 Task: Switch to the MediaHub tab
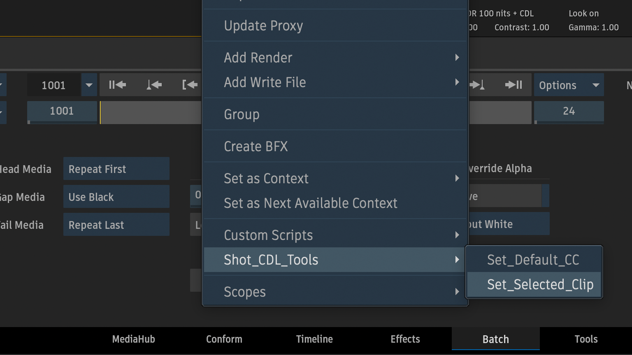[x=134, y=339]
